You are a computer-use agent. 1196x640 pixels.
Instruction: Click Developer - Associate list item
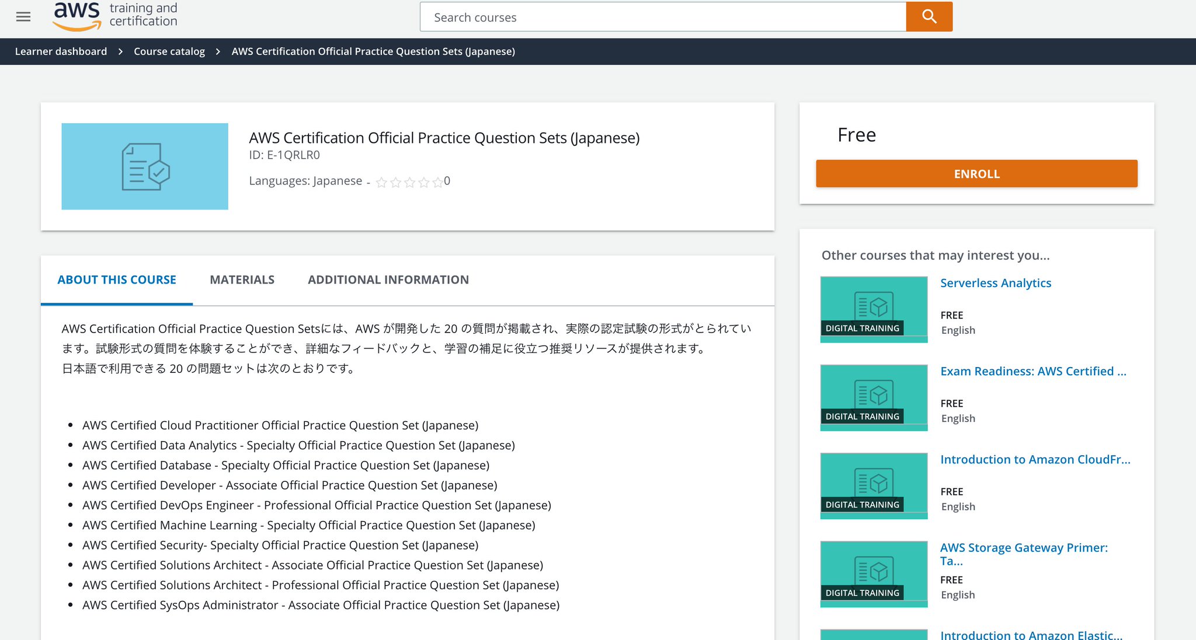(290, 485)
